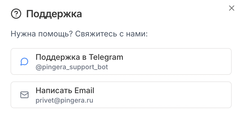Click the Нужна помощь? question text
Viewport: 240px width, 119px height.
pyautogui.click(x=41, y=34)
